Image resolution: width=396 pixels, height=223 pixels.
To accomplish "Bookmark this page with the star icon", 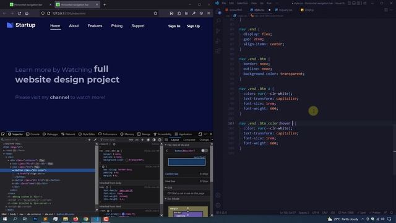I will click(x=155, y=14).
